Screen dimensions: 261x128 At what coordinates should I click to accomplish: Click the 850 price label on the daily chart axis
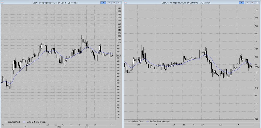click(118, 89)
